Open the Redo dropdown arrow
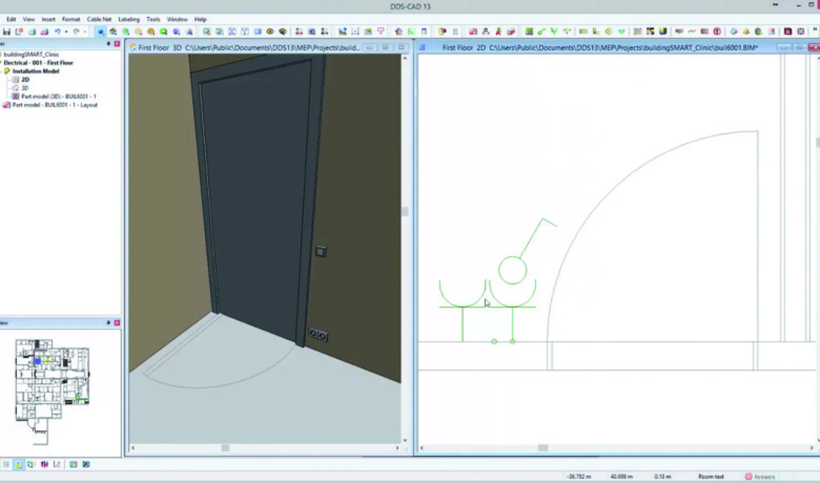The height and width of the screenshot is (483, 820). pos(86,31)
